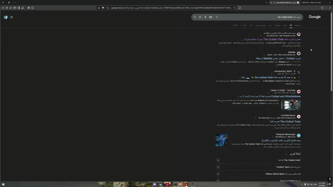Close the active Google search tab
Image resolution: width=333 pixels, height=187 pixels.
point(271,3)
